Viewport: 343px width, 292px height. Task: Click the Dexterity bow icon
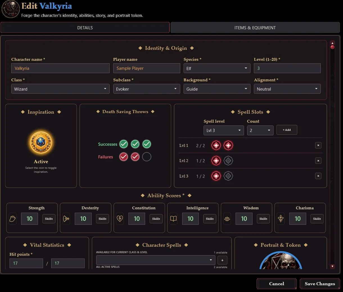pos(66,219)
